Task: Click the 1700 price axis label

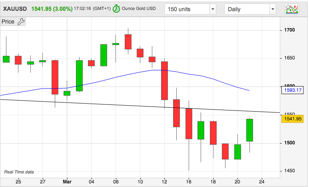Action: [x=289, y=30]
